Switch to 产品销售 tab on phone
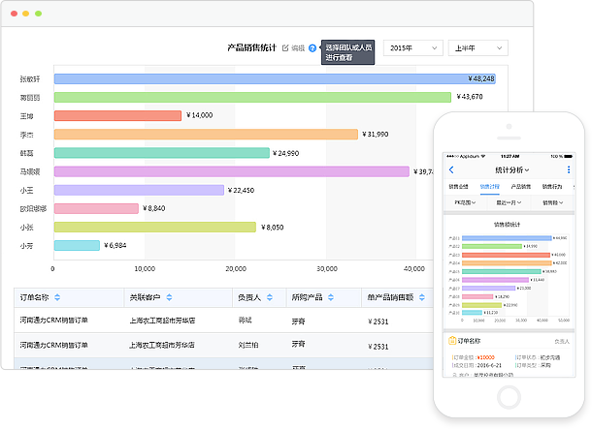The image size is (592, 429). (521, 185)
